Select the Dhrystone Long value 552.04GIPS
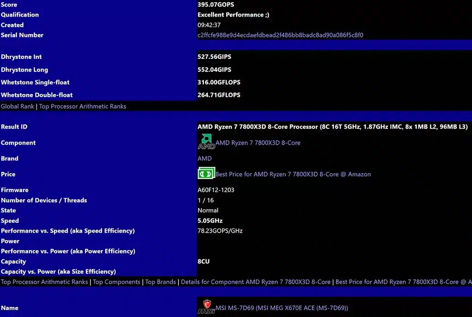This screenshot has width=472, height=317. (x=214, y=70)
